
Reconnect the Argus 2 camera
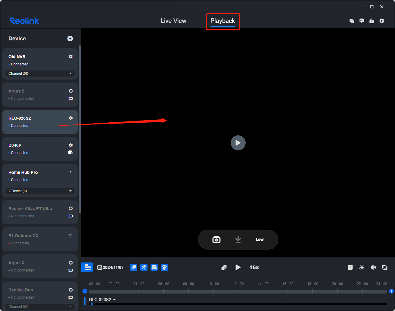71,91
